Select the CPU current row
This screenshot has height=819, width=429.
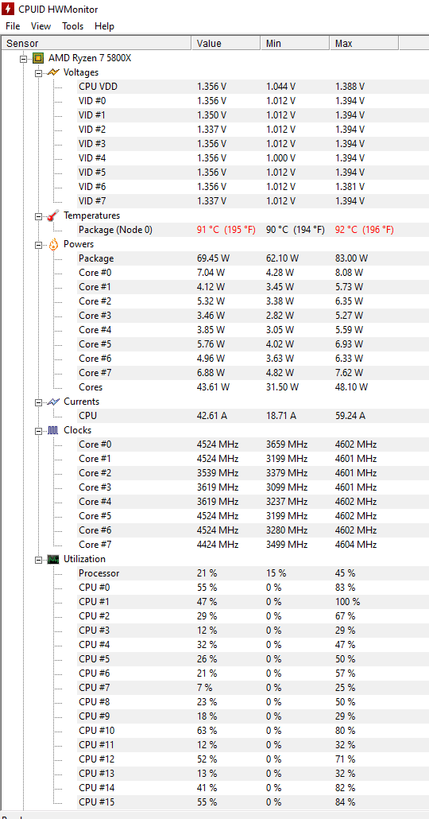(253, 416)
